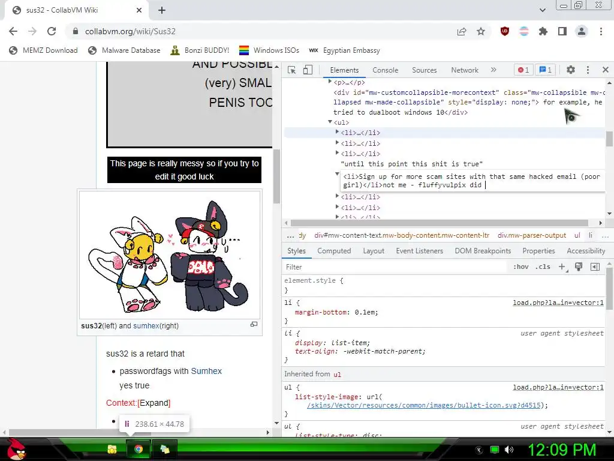Expand the li node after the edited one
Viewport: 614px width, 461px height.
coord(337,196)
